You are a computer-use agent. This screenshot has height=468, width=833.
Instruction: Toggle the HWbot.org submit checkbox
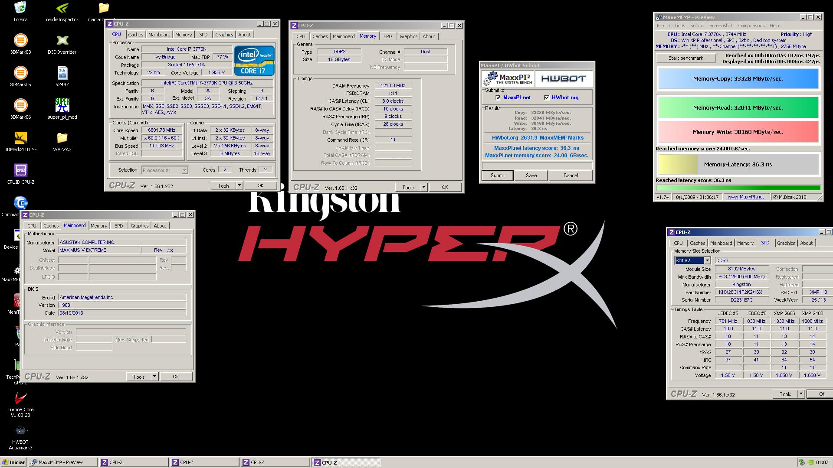coord(547,97)
